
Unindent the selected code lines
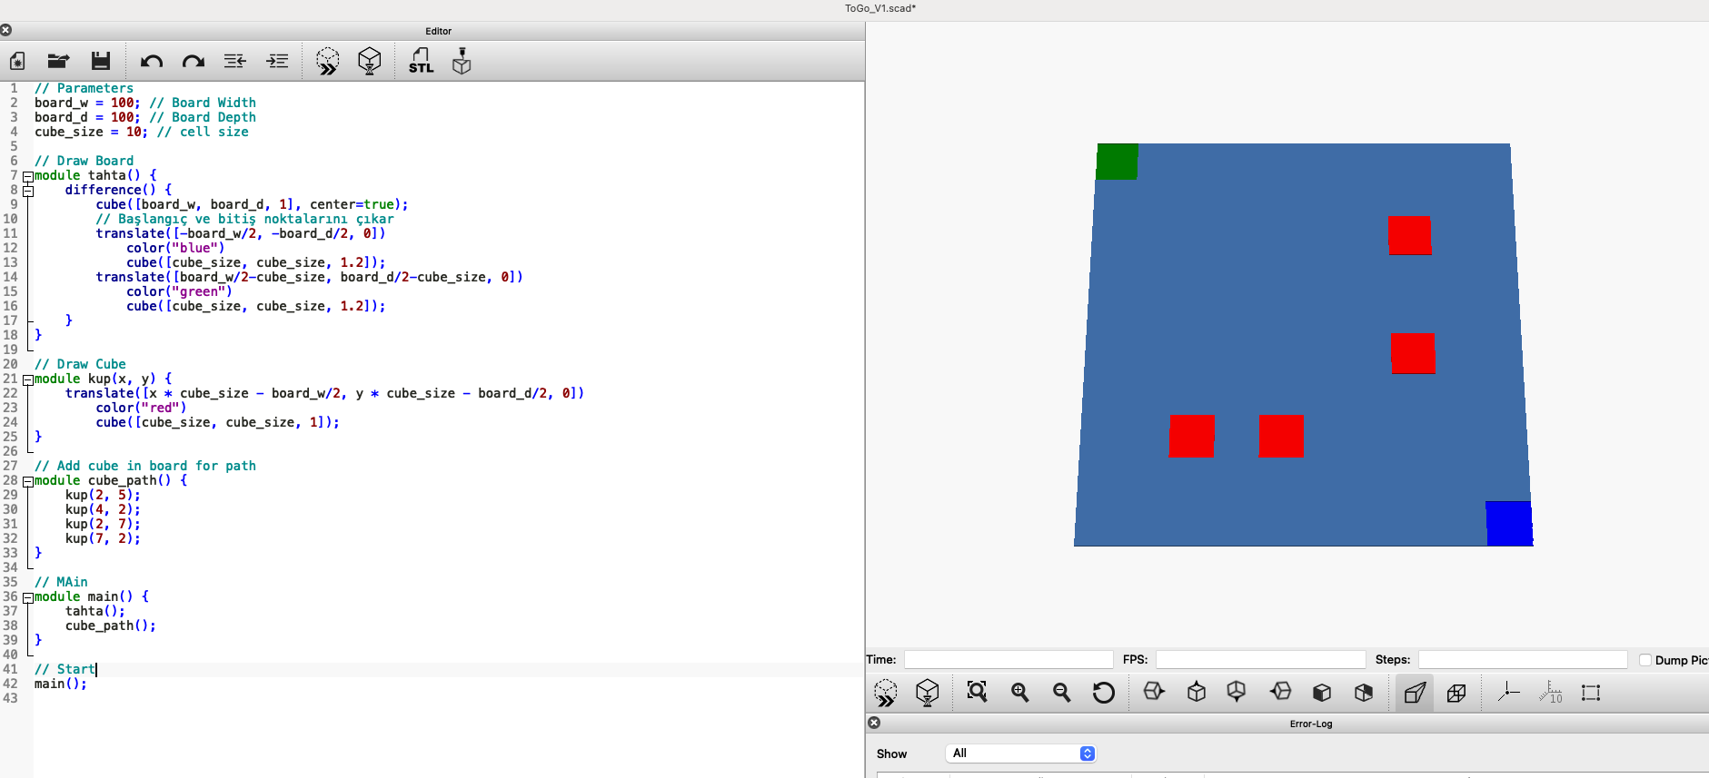tap(235, 61)
